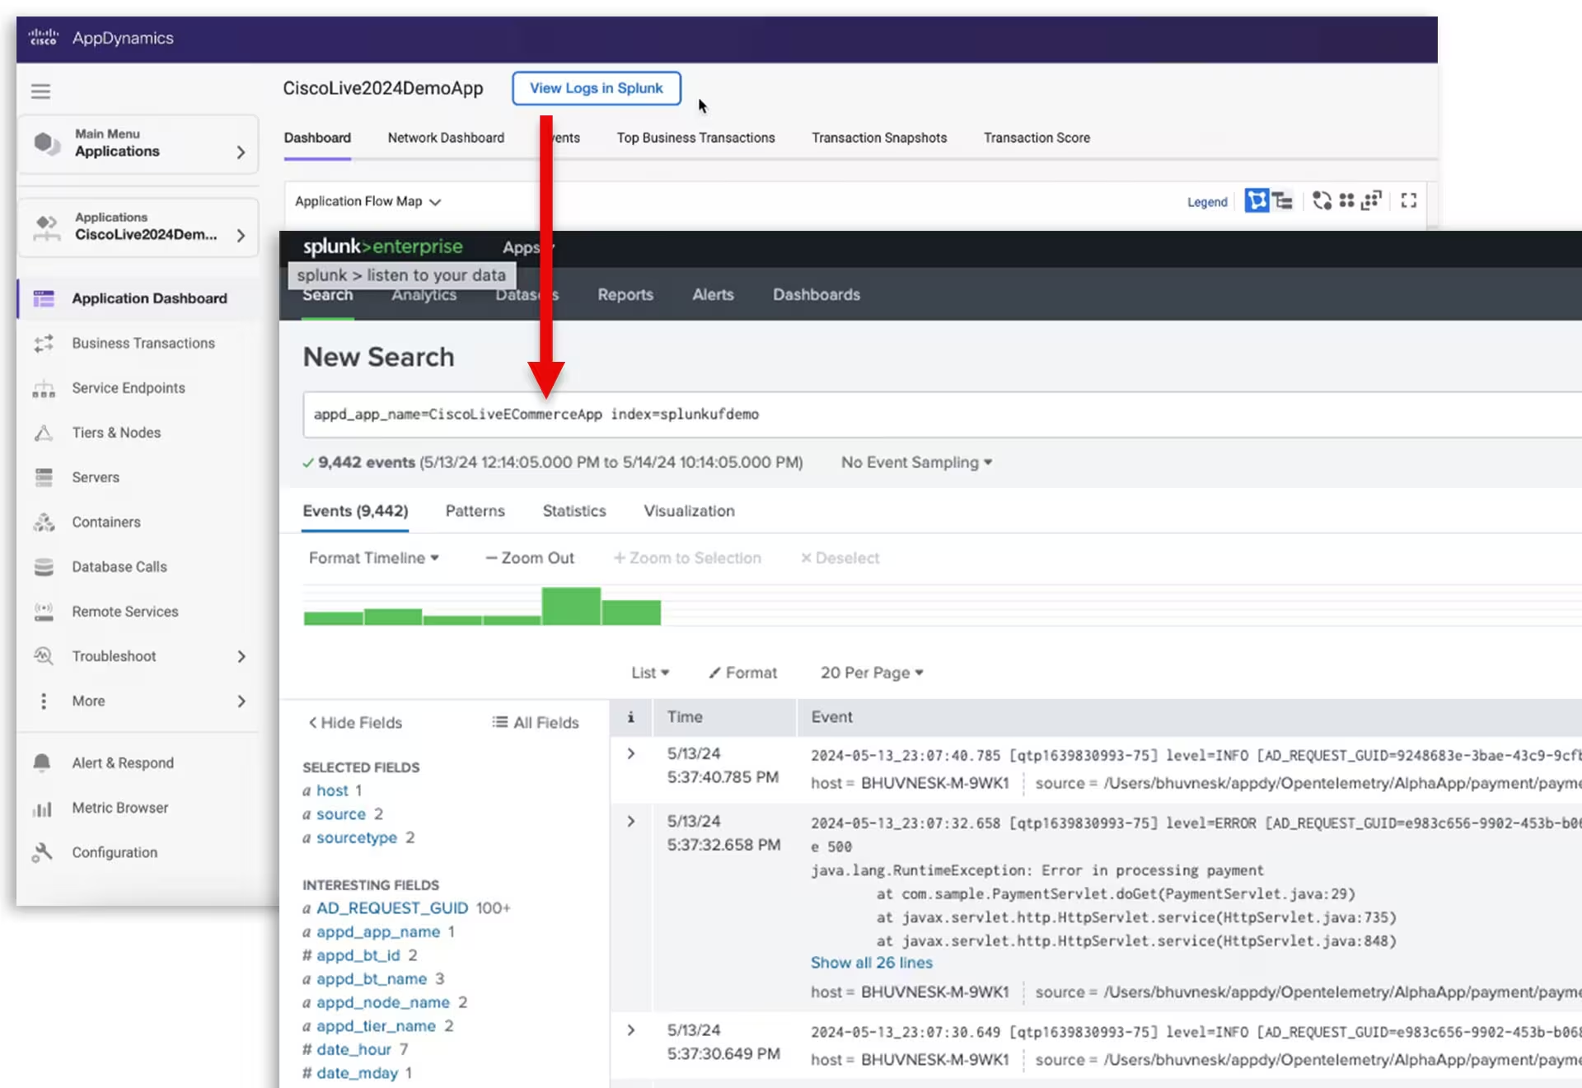The width and height of the screenshot is (1582, 1088).
Task: Select the Application Dashboard sidebar icon
Action: coord(44,298)
